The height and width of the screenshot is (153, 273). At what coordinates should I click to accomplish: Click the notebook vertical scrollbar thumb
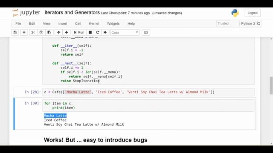(x=271, y=85)
